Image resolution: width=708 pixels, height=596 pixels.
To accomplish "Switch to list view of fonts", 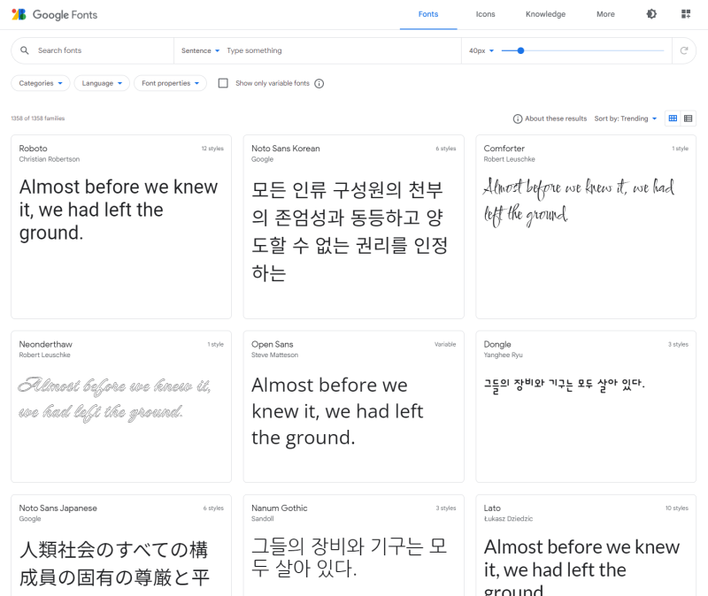I will (x=688, y=118).
